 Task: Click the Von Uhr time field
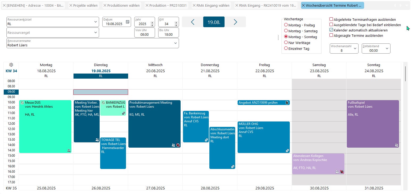tap(144, 33)
